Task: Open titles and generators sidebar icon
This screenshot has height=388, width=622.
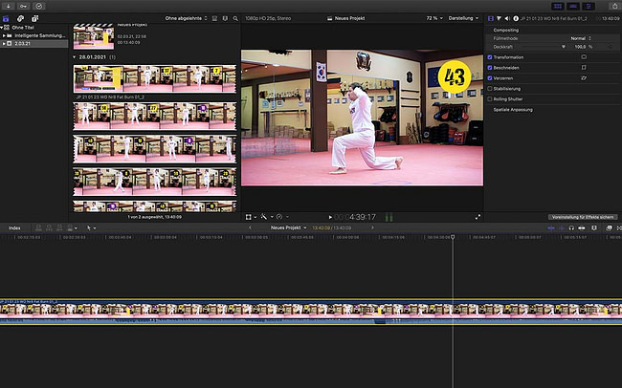Action: [x=34, y=18]
